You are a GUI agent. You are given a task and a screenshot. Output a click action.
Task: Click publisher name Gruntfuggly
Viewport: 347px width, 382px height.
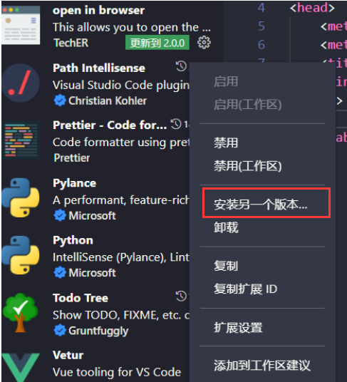tap(98, 331)
